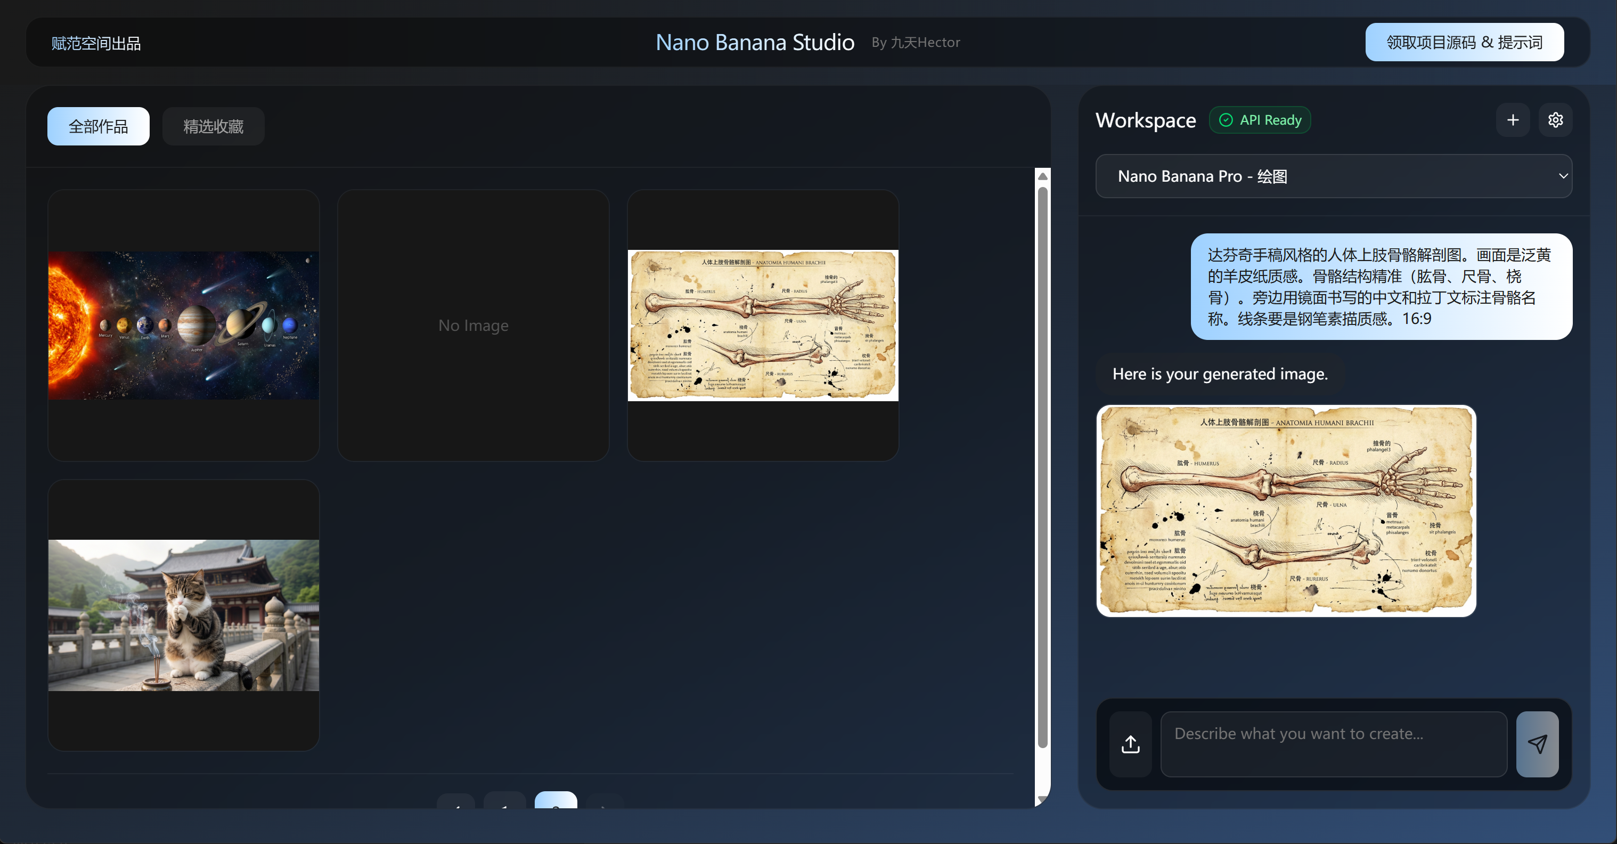This screenshot has height=844, width=1617.
Task: Open Workspace settings via the gear icon
Action: [1555, 120]
